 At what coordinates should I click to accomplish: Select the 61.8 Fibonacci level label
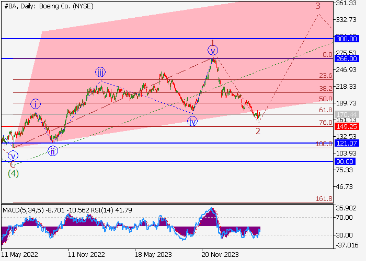tap(325, 110)
